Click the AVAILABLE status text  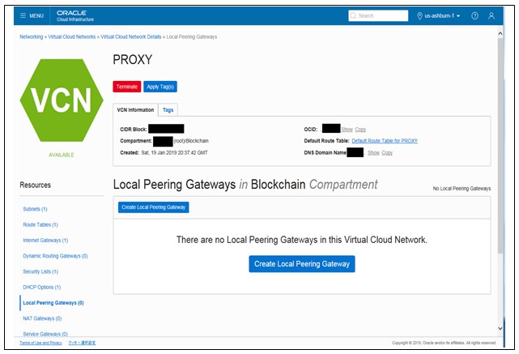62,155
